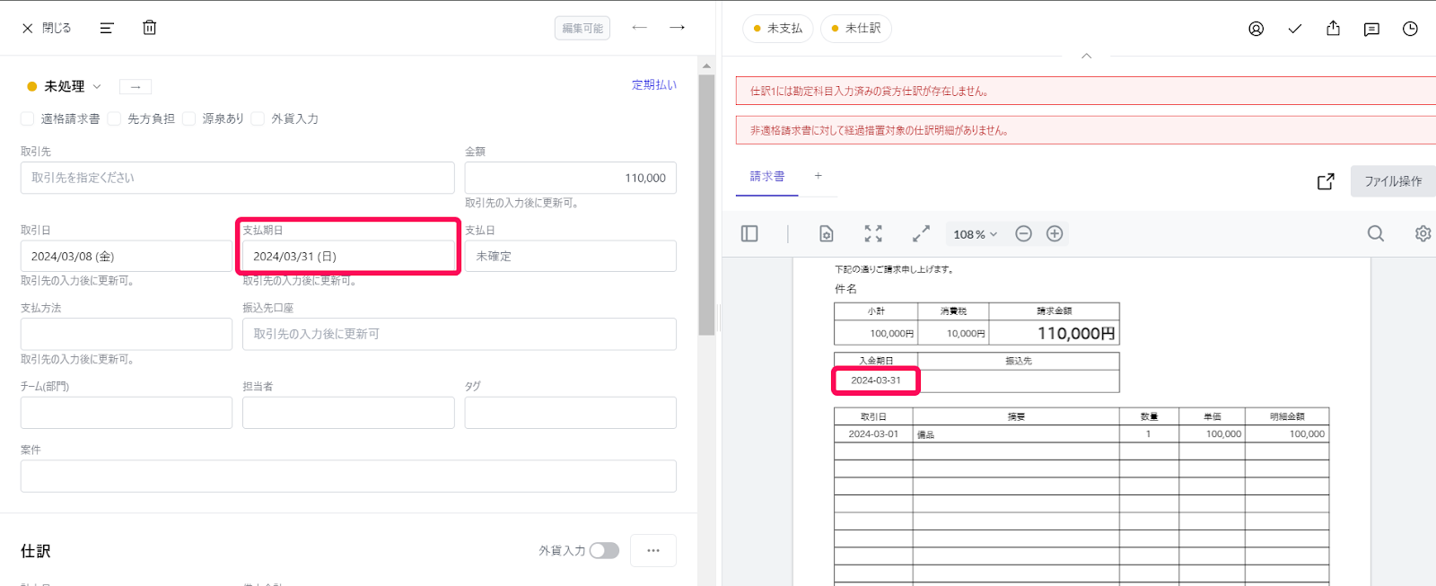The width and height of the screenshot is (1436, 586).
Task: Click the 案件 input field
Action: point(348,476)
